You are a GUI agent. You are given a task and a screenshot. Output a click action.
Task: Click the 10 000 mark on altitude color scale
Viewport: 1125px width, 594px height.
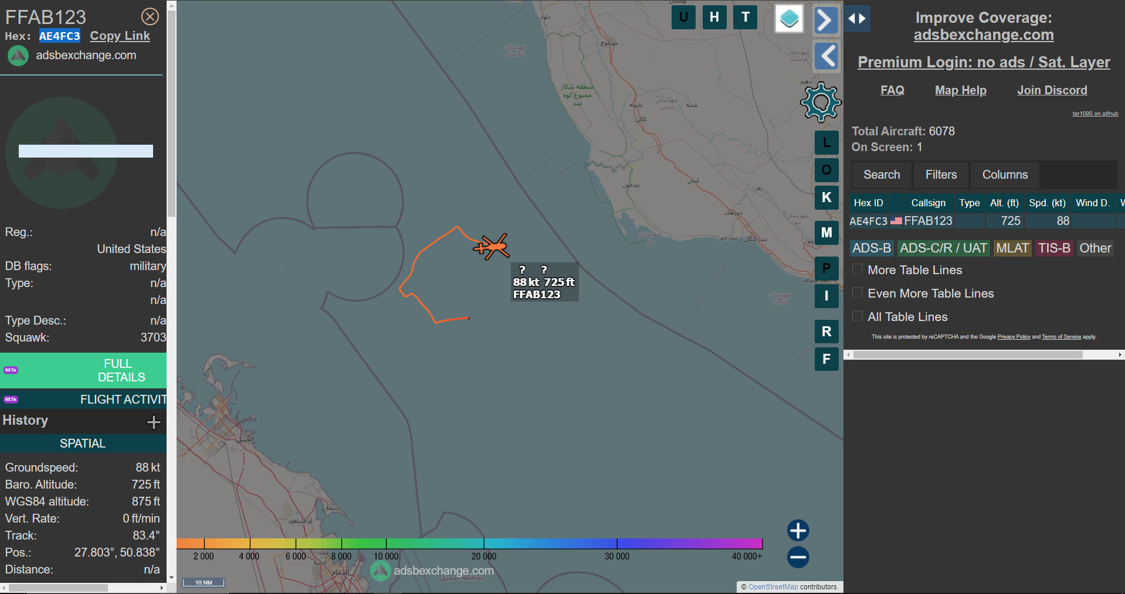[386, 556]
